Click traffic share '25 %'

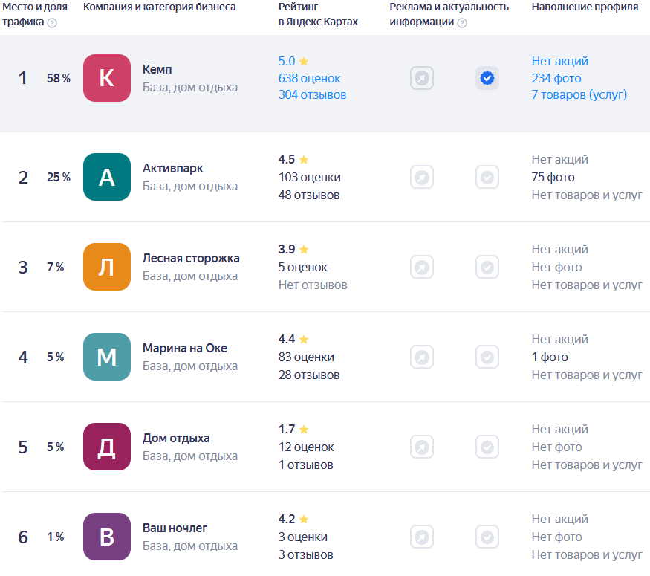coord(59,178)
